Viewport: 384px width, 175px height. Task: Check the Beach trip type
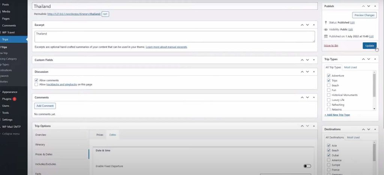click(x=328, y=85)
